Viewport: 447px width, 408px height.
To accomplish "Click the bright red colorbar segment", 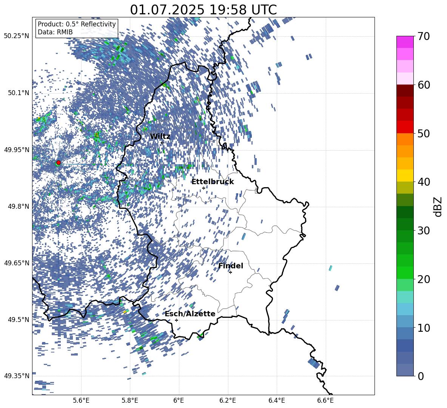I will coord(405,127).
